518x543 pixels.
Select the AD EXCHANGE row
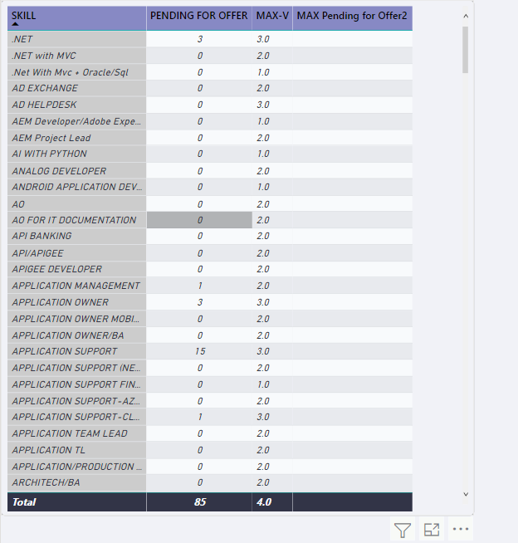pos(210,88)
